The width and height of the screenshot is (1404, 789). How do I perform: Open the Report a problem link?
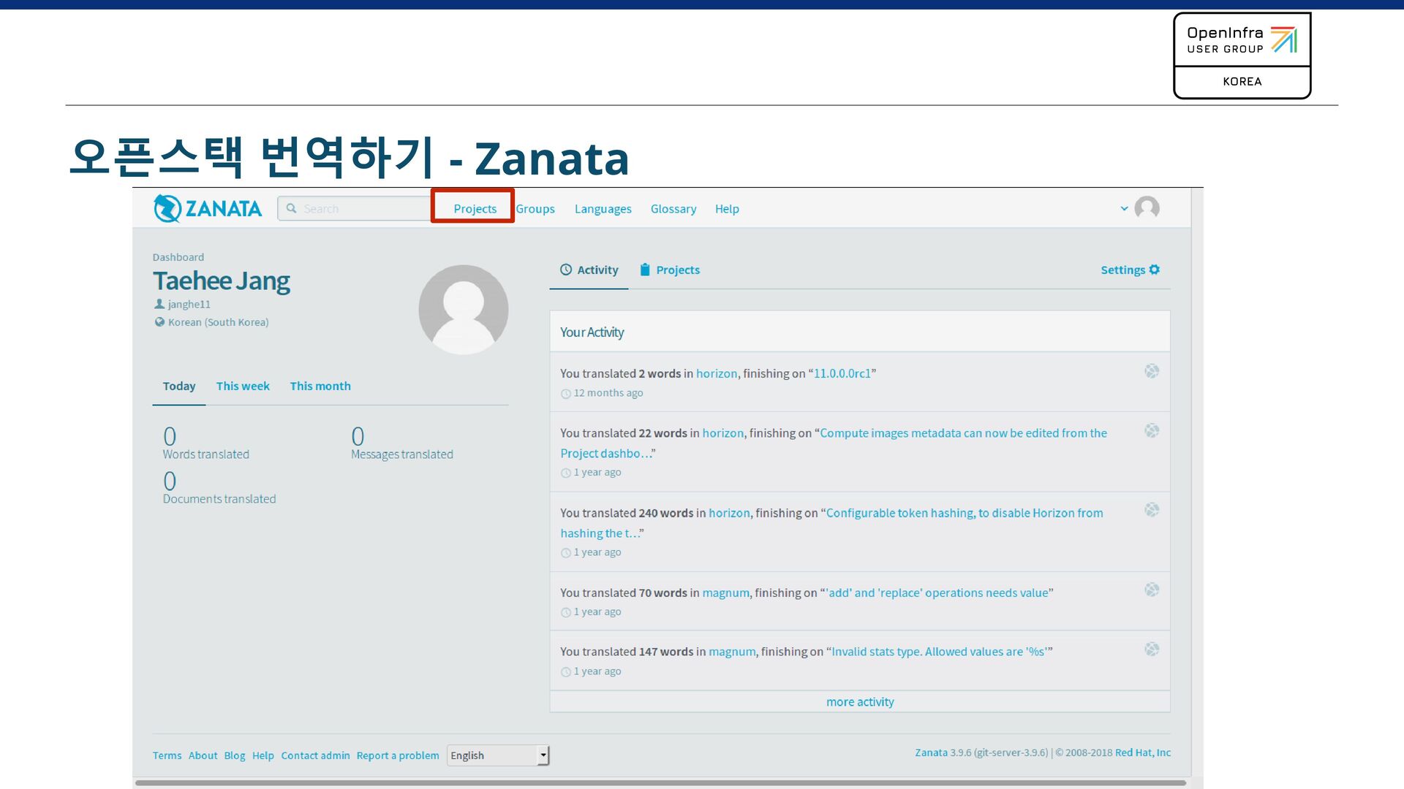[x=398, y=755]
